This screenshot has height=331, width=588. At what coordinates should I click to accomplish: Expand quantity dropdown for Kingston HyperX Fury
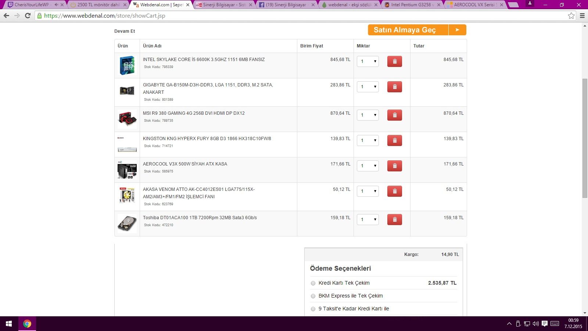click(x=368, y=140)
